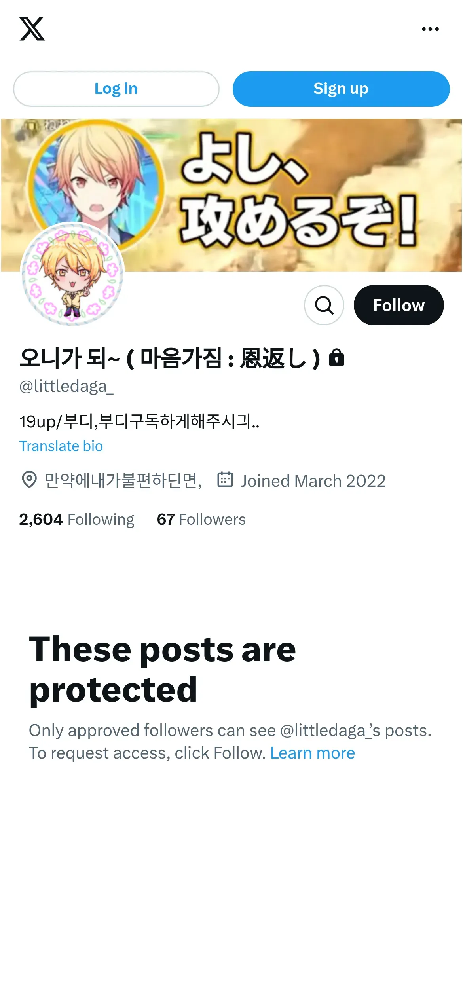The image size is (463, 1002).
Task: Click the calendar joined-date icon
Action: (225, 480)
